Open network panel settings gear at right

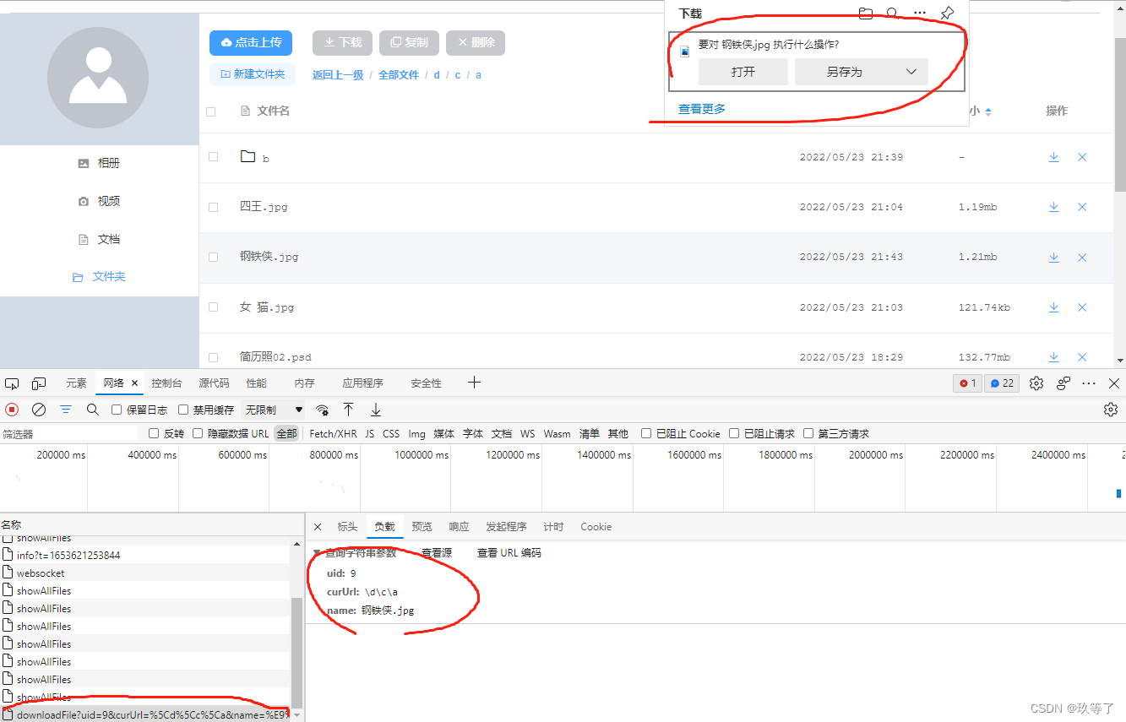click(x=1111, y=410)
